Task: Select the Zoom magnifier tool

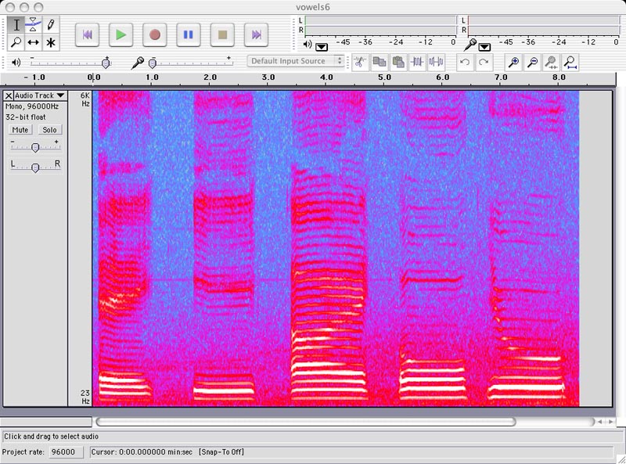Action: [x=16, y=42]
